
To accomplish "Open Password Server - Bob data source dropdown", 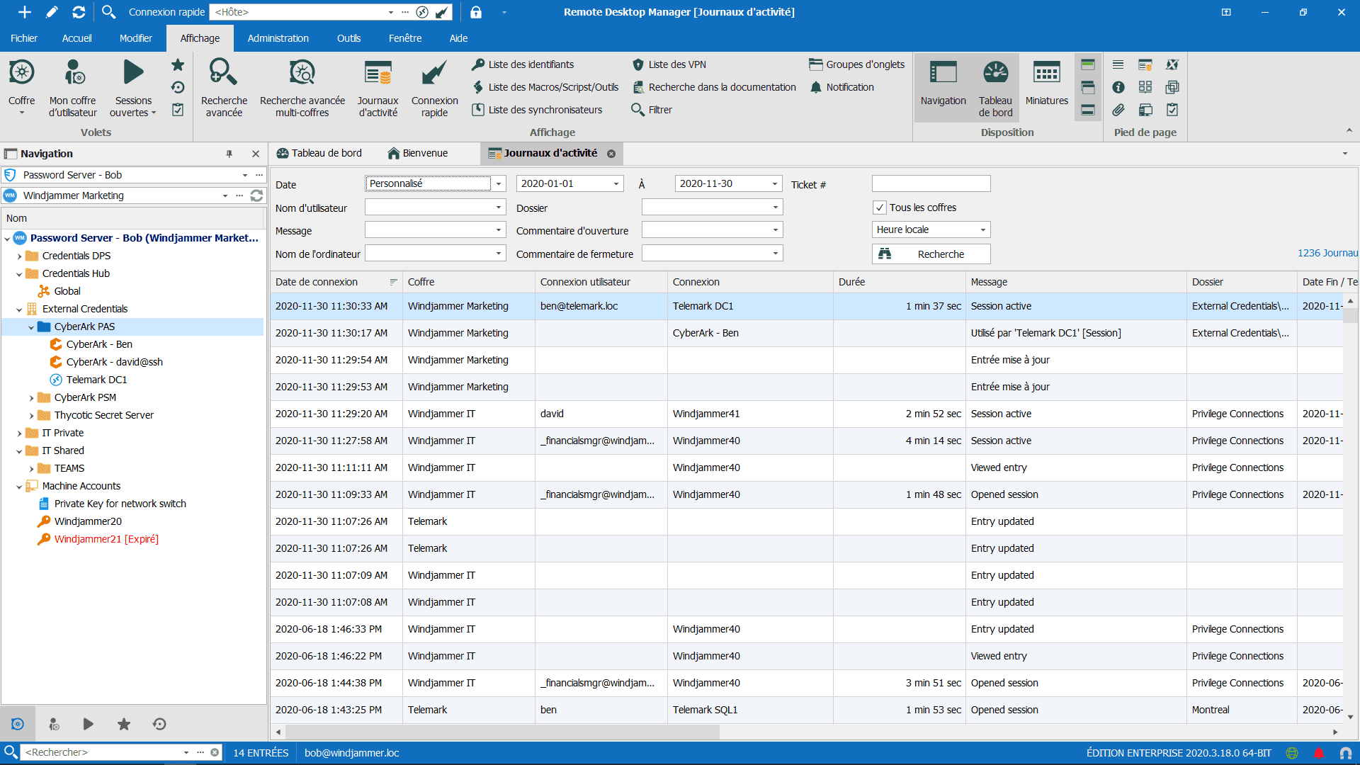I will click(x=245, y=175).
